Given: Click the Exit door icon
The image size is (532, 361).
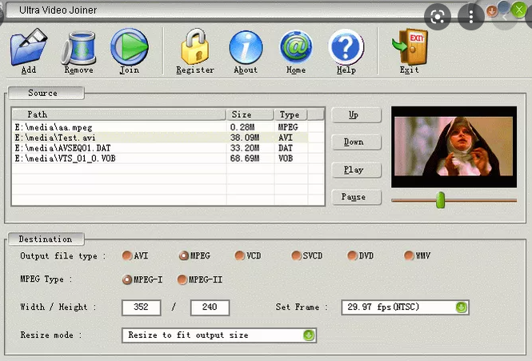Looking at the screenshot, I should coord(410,47).
